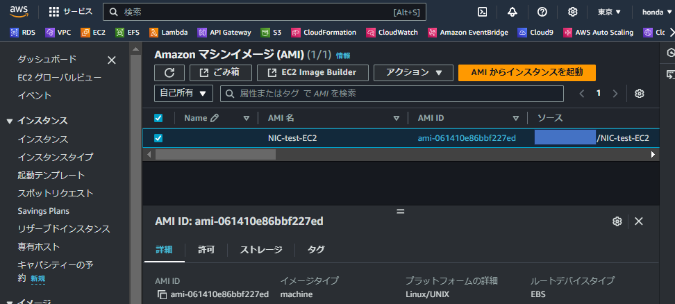Open the help question mark icon
Image resolution: width=675 pixels, height=304 pixels.
542,12
